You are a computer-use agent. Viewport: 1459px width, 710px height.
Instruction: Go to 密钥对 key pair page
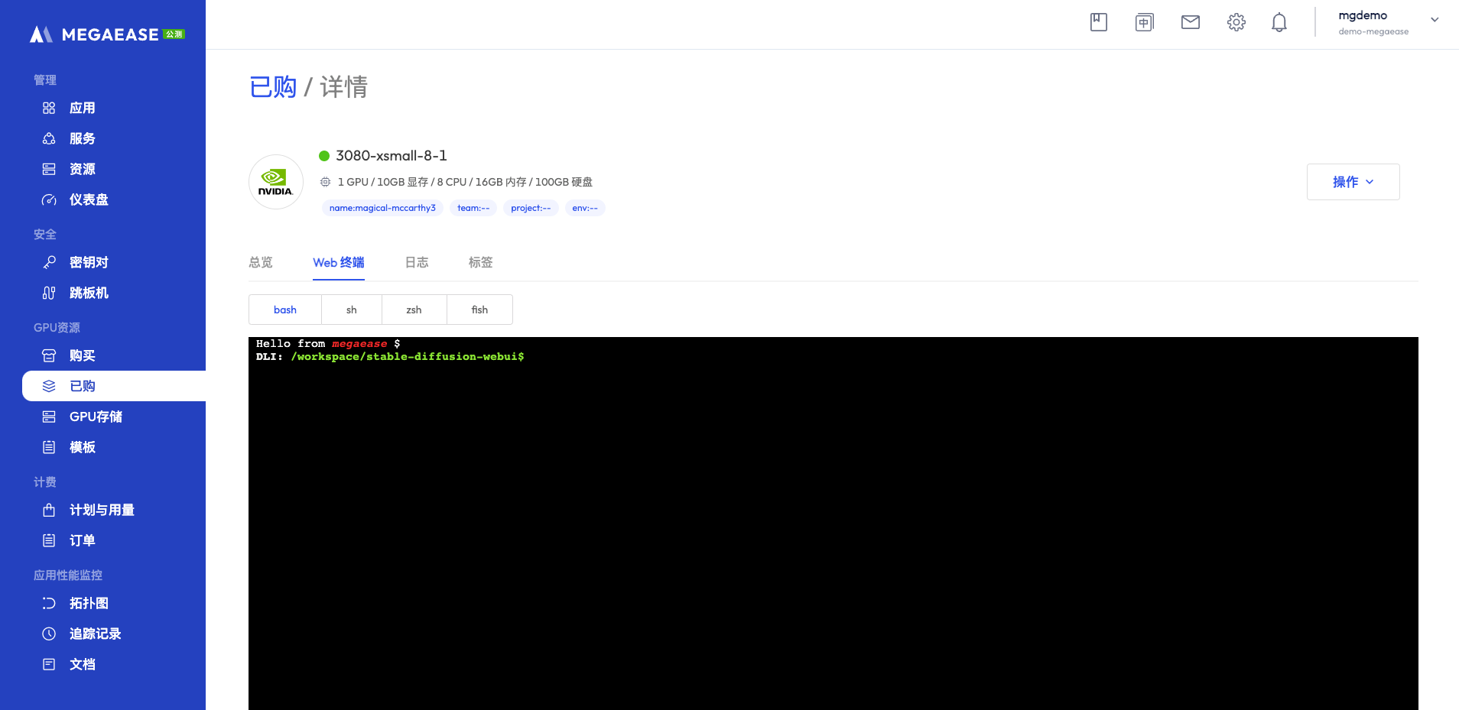(89, 262)
